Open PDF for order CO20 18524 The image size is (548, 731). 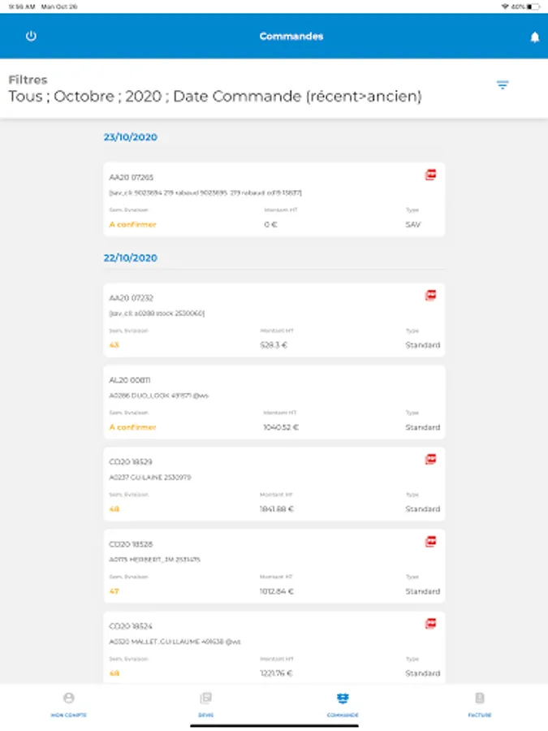[x=431, y=624]
